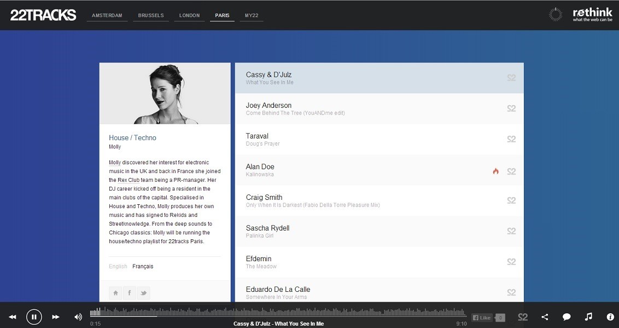
Task: Skip to the next track
Action: [x=56, y=317]
